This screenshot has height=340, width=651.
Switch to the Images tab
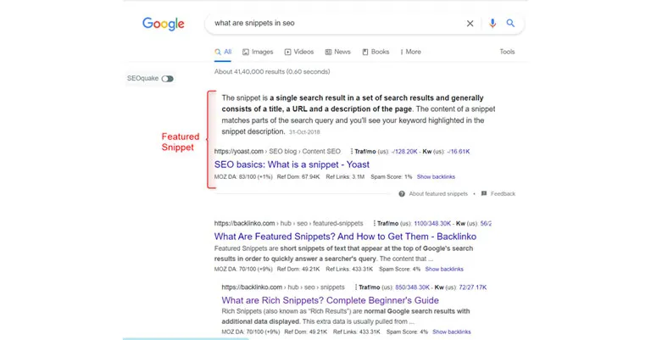[x=258, y=52]
